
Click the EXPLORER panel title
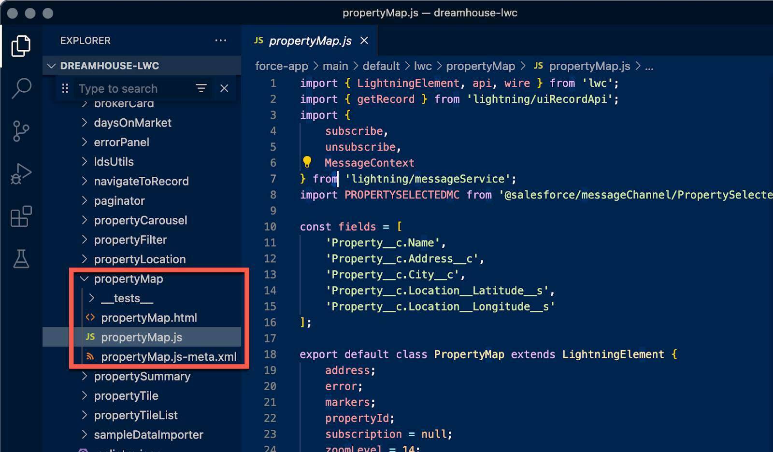(86, 41)
